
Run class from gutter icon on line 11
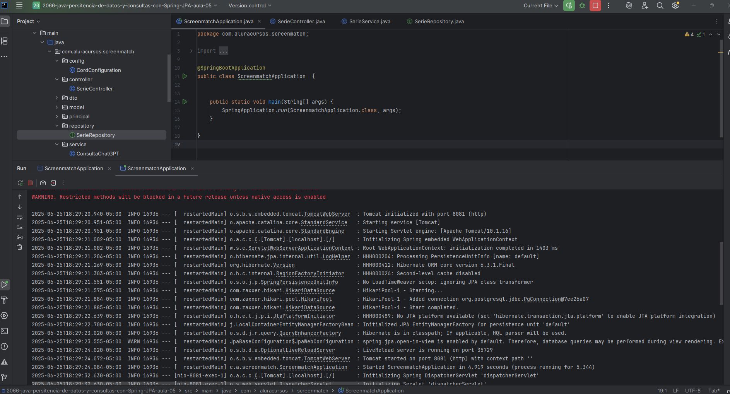pyautogui.click(x=185, y=76)
